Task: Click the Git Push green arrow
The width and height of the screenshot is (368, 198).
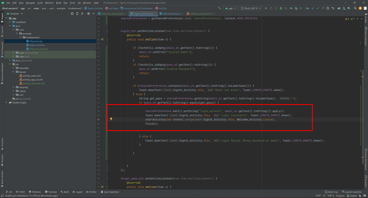Action: (x=323, y=8)
